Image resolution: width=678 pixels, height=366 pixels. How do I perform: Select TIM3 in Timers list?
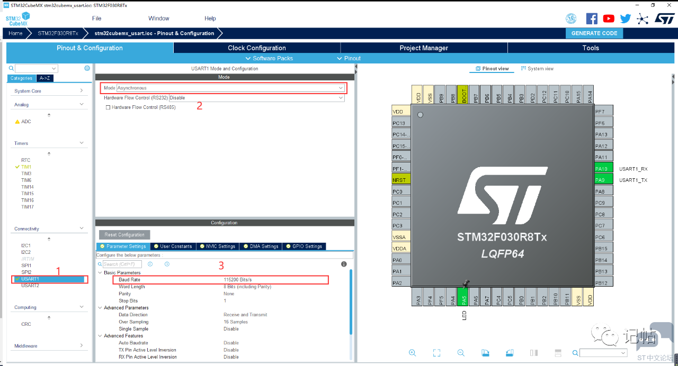pyautogui.click(x=26, y=173)
